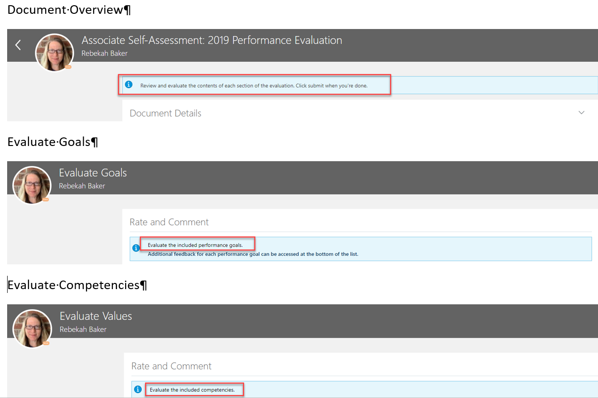Click the info icon beside the performance goals instruction
The image size is (598, 398).
137,248
